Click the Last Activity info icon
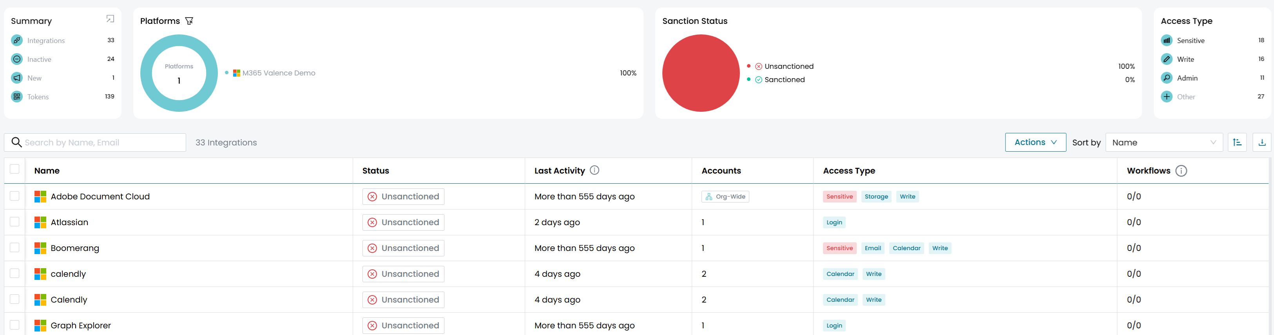This screenshot has width=1274, height=335. 594,170
